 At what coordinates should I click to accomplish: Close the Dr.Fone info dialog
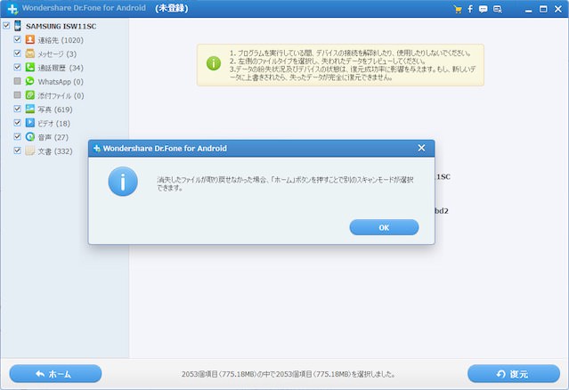(x=421, y=148)
